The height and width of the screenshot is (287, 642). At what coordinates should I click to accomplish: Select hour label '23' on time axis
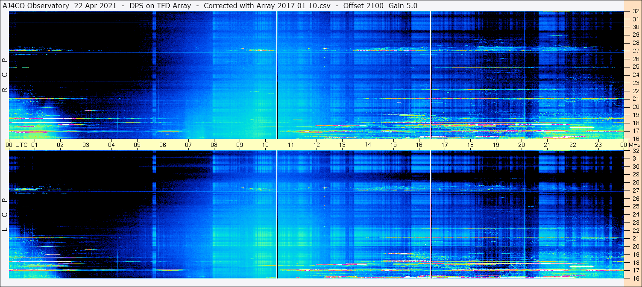click(x=598, y=145)
